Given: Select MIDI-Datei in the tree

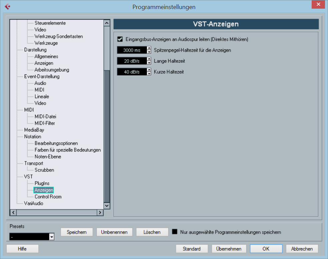Looking at the screenshot, I should [x=45, y=116].
